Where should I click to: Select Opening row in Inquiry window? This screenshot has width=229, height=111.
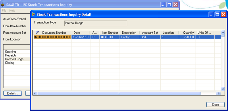pyautogui.click(x=10, y=52)
